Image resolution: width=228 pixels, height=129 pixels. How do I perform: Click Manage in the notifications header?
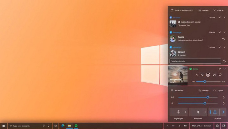pos(203,10)
